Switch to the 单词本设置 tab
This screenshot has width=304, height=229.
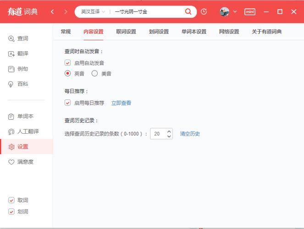194,32
